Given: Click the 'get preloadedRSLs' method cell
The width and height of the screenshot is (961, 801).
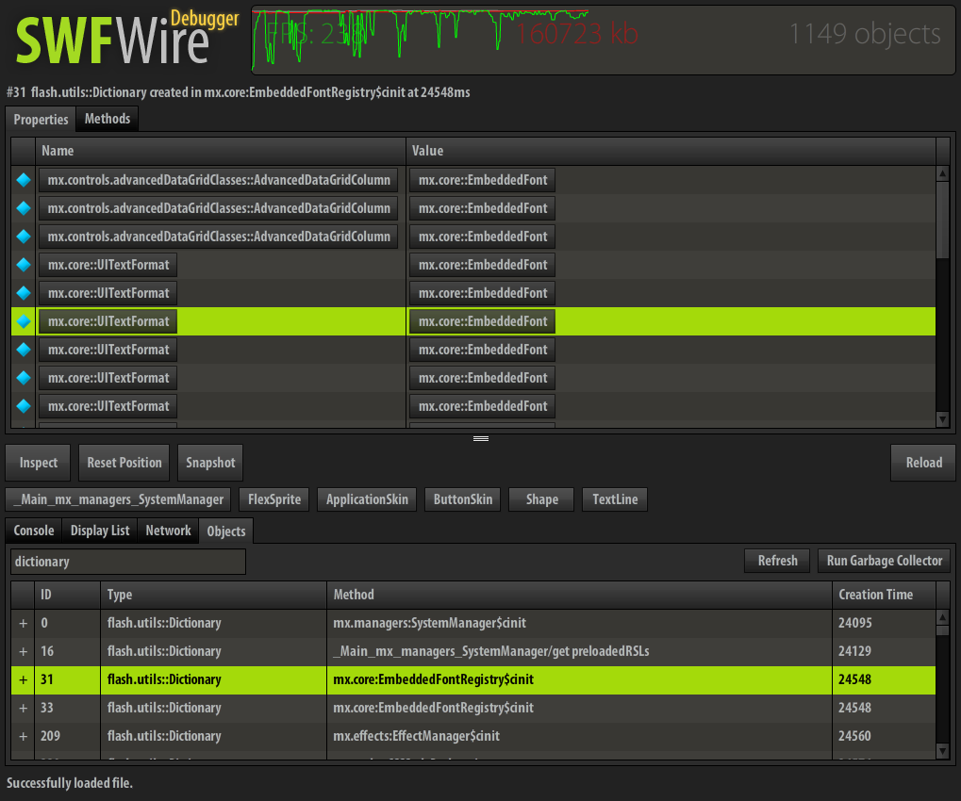Looking at the screenshot, I should coord(579,651).
